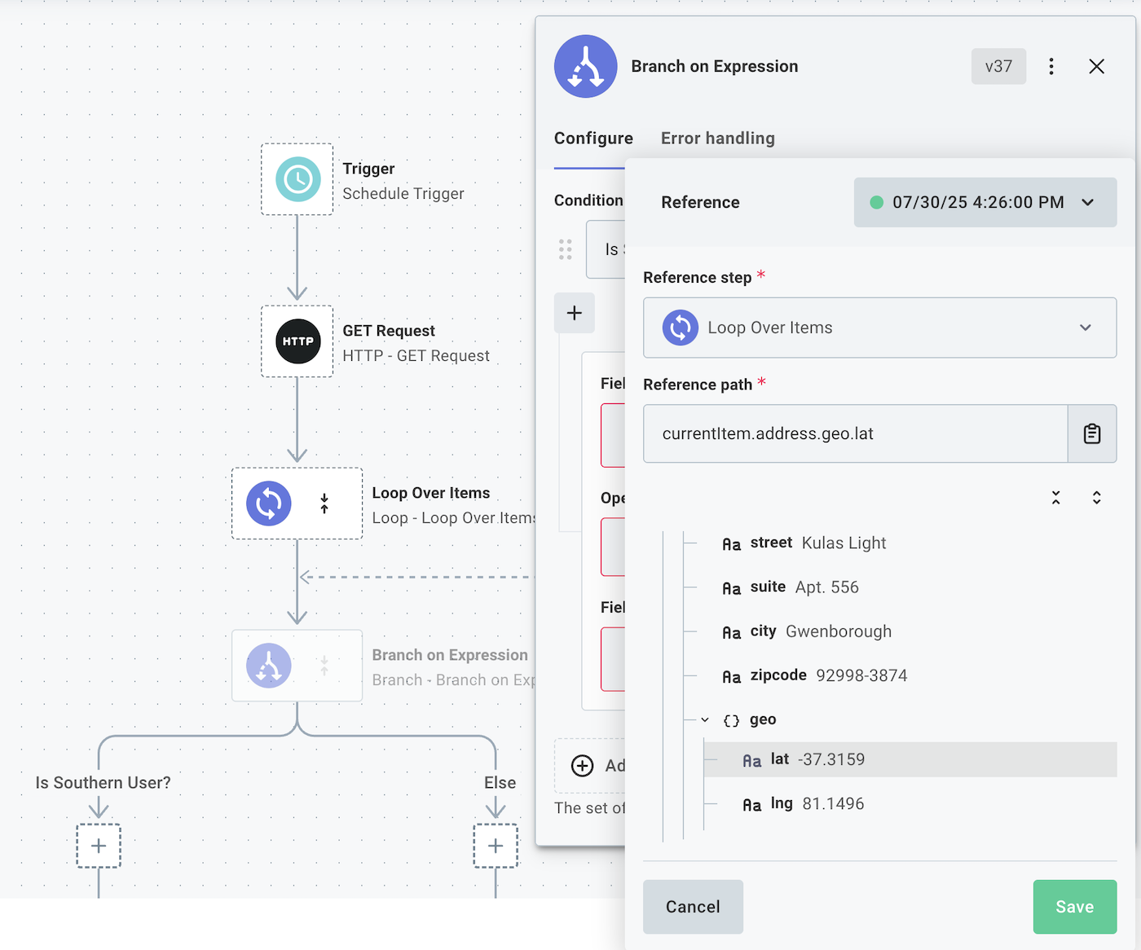
Task: Click the v37 version badge
Action: tap(998, 66)
